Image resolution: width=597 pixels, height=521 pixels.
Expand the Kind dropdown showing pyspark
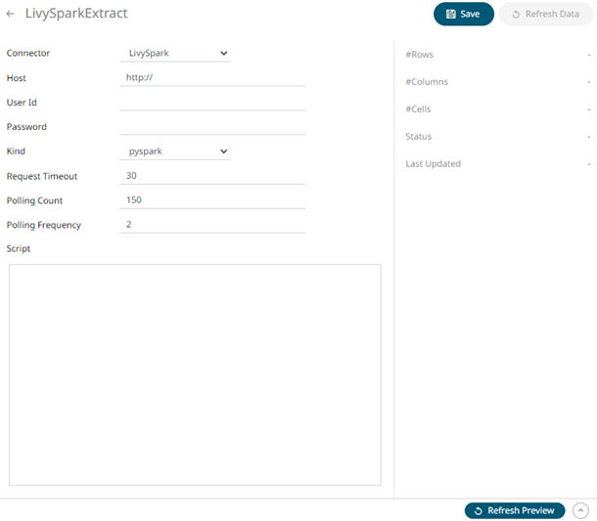coord(176,152)
